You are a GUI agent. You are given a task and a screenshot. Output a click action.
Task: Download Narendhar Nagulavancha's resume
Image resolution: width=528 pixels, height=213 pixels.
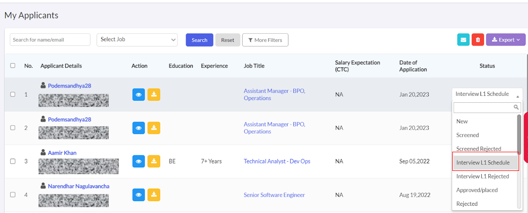[154, 195]
